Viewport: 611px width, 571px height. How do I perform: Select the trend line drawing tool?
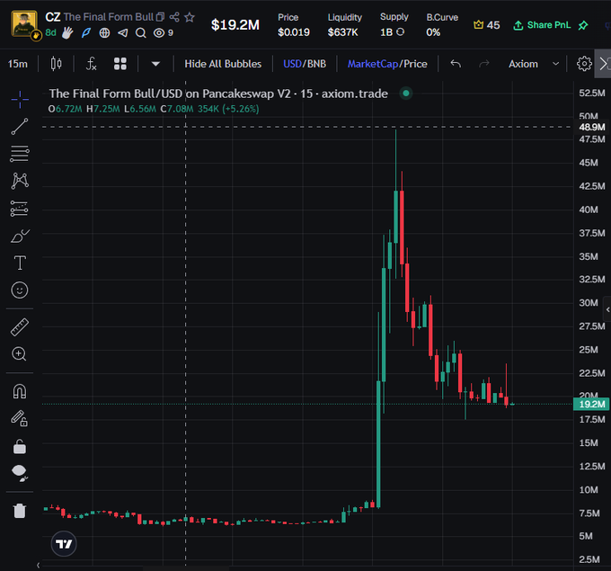[x=20, y=127]
